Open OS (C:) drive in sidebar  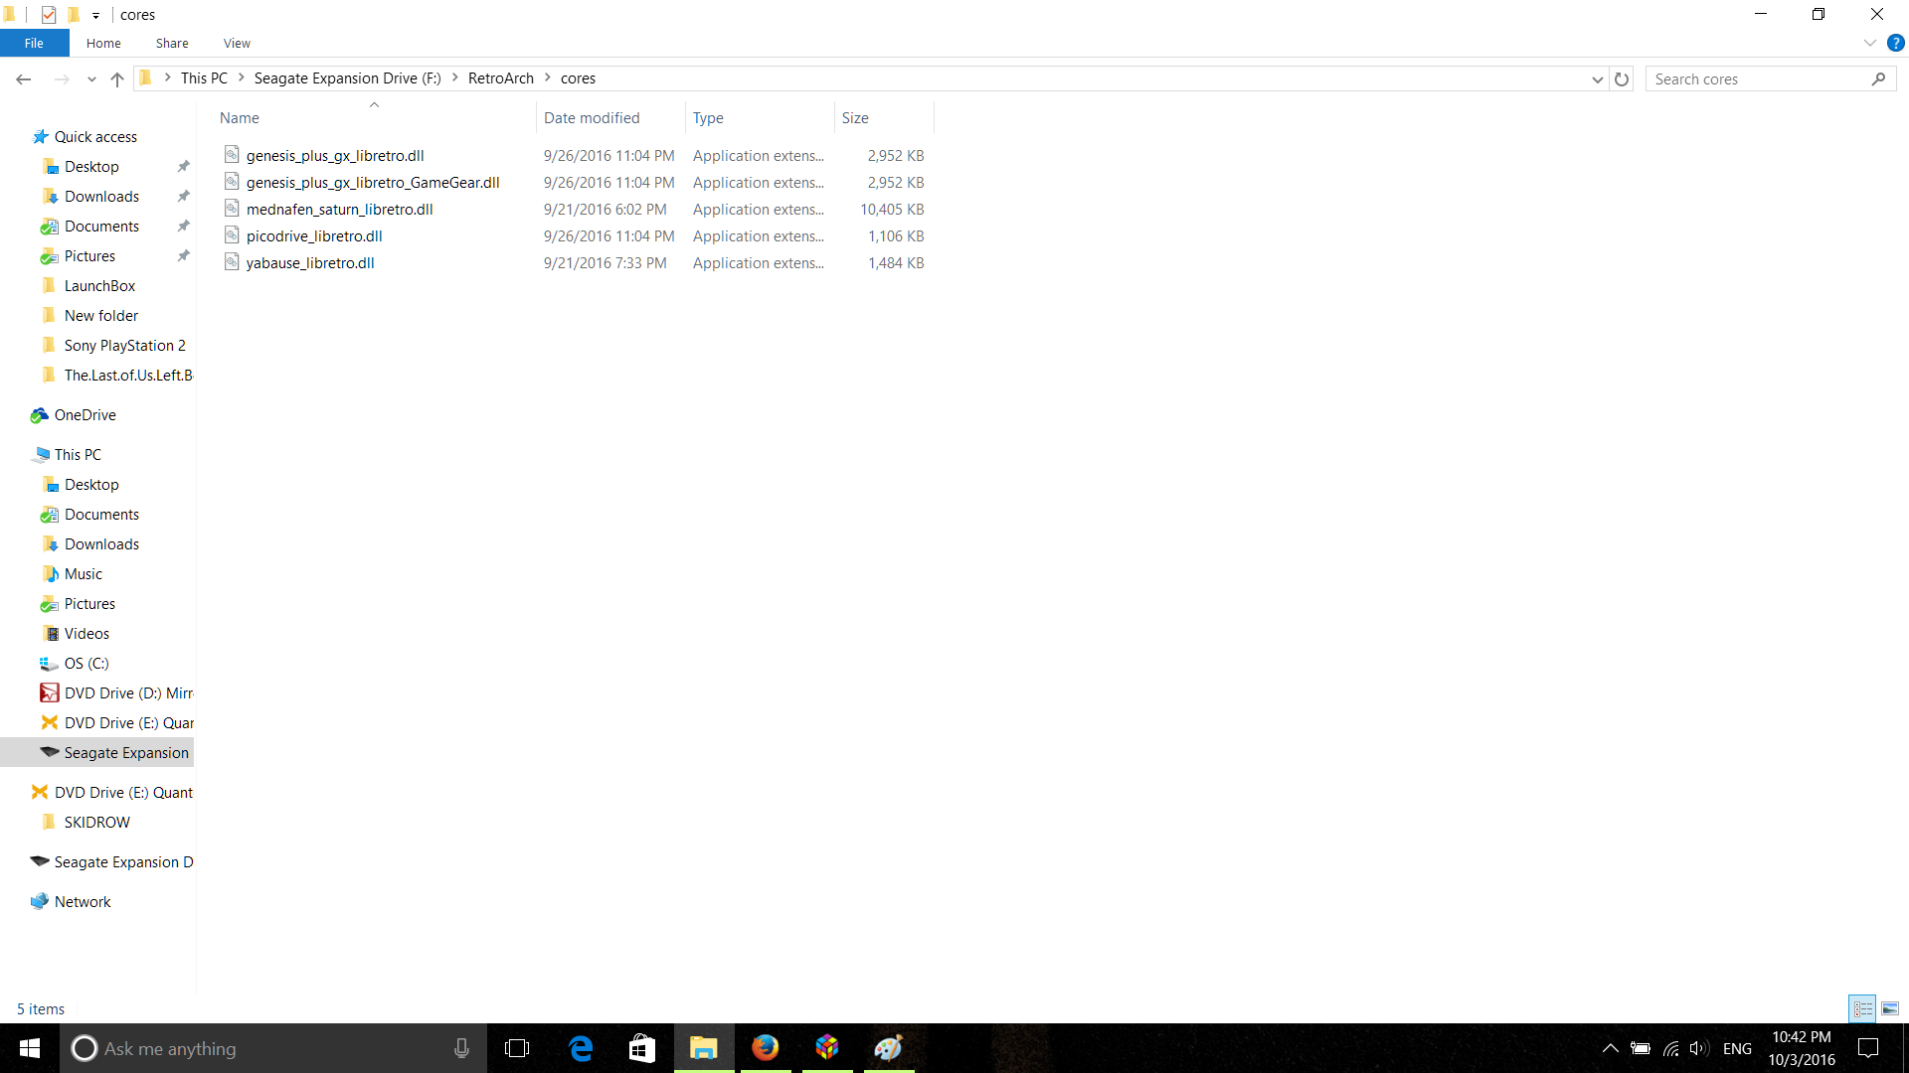(x=87, y=663)
